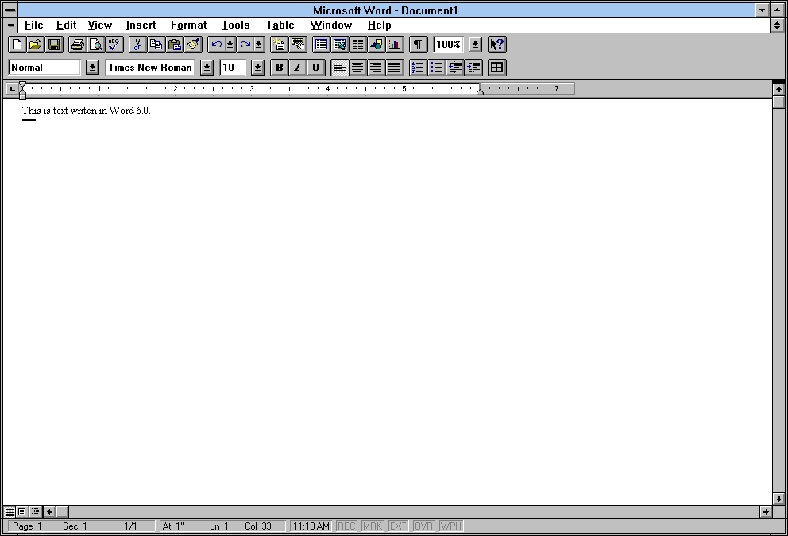Open the Tools menu
This screenshot has width=788, height=536.
[x=236, y=25]
